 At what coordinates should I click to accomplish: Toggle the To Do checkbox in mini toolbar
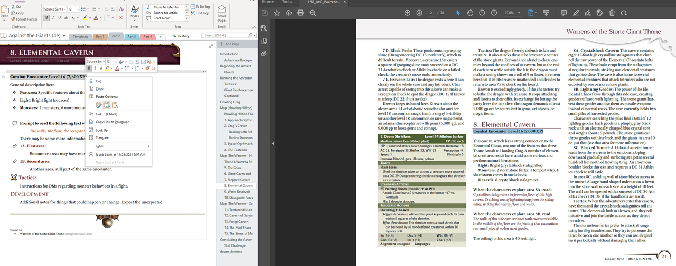coord(143,62)
